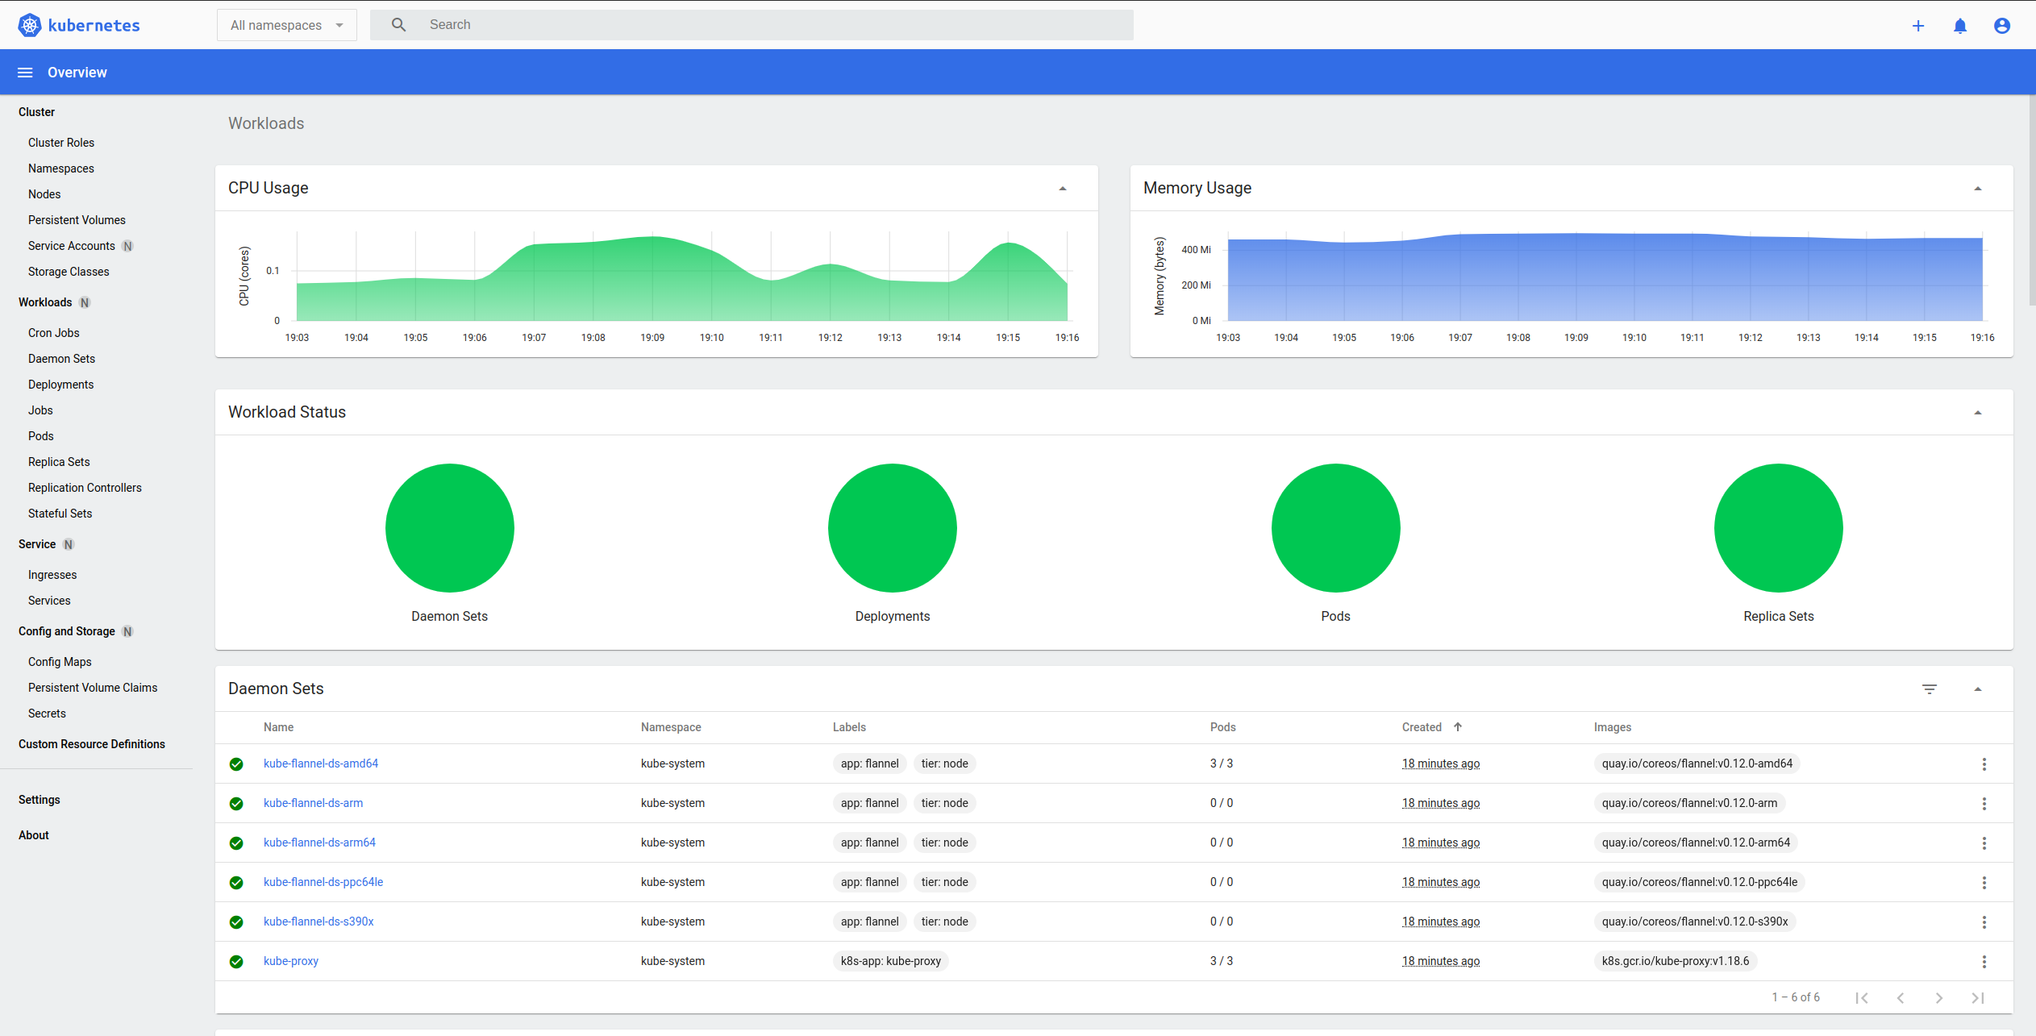The height and width of the screenshot is (1036, 2036).
Task: Open actions menu for kube-flannel-ds-amd64 row
Action: click(1984, 764)
